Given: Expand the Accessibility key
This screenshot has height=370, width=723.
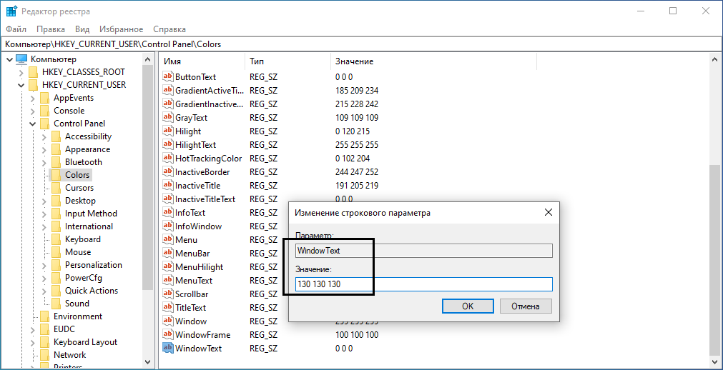Looking at the screenshot, I should coord(44,136).
